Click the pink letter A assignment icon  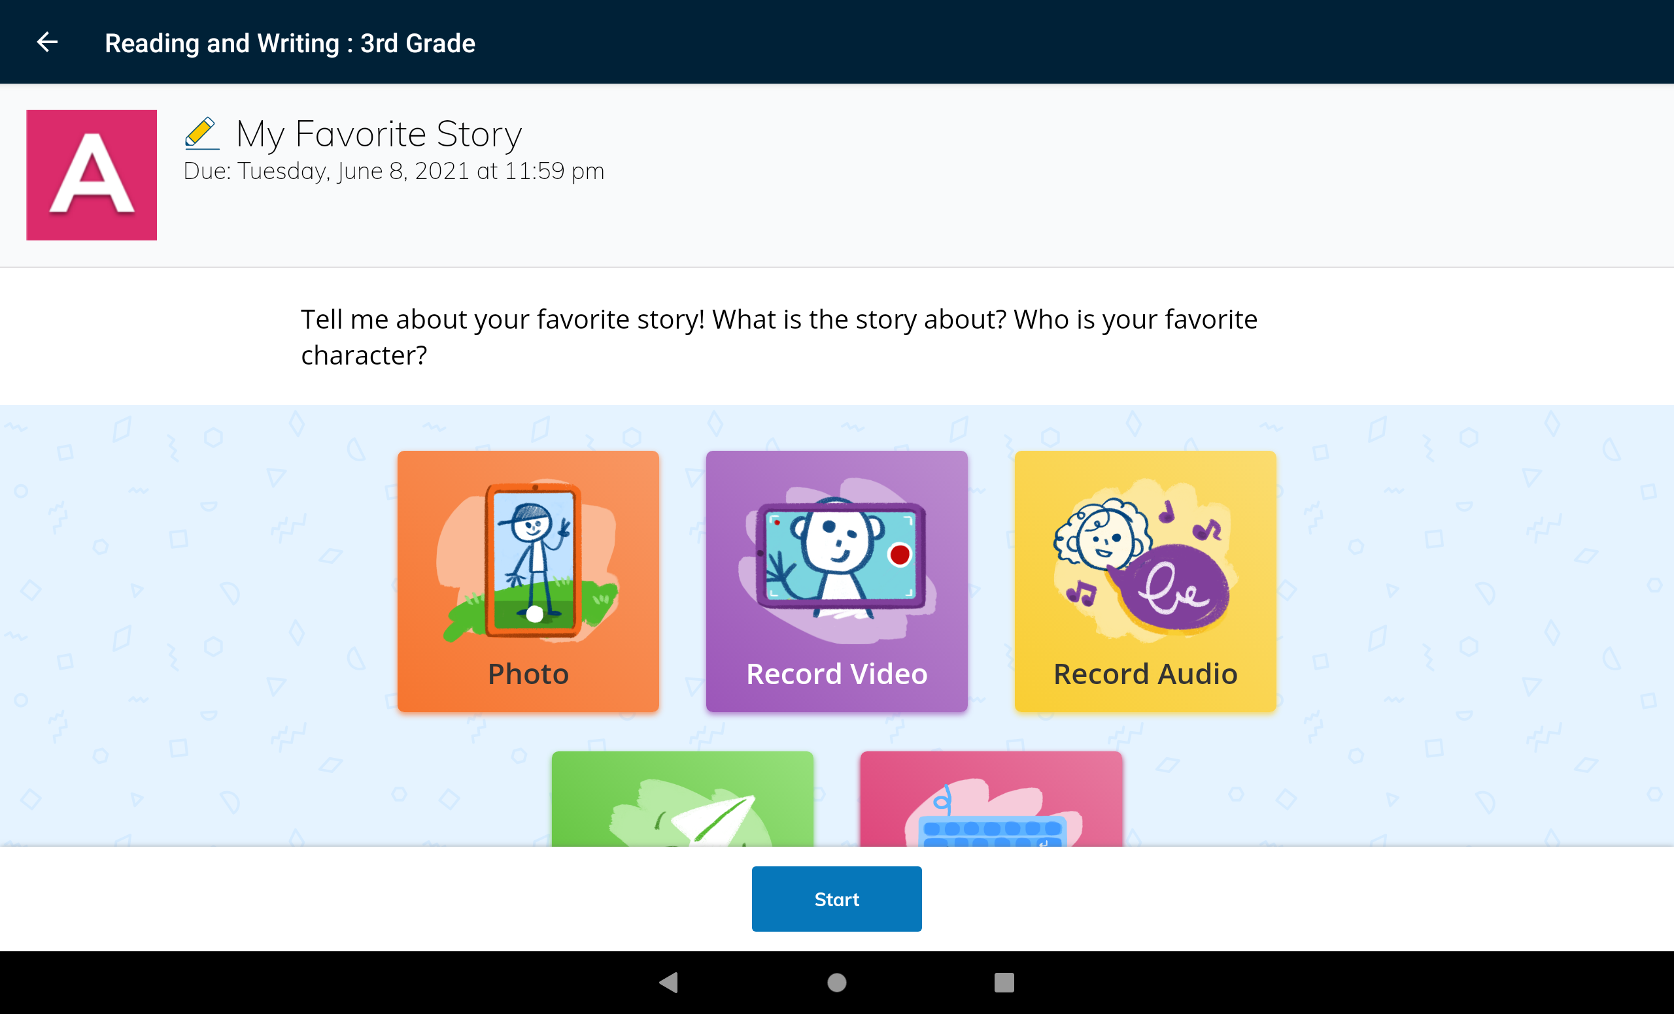92,175
